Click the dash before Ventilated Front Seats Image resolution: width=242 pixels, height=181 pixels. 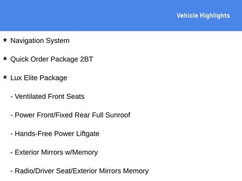tap(12, 97)
